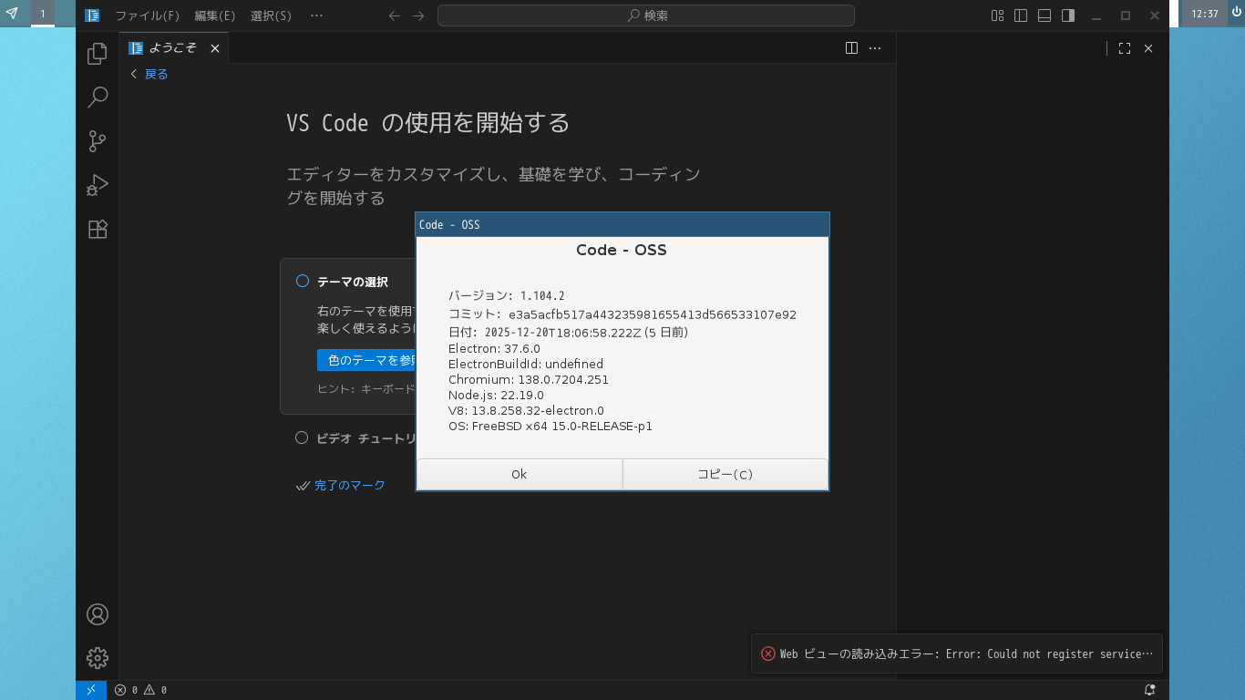Click the Customize Layout icon in the title bar
This screenshot has width=1245, height=700.
(998, 15)
